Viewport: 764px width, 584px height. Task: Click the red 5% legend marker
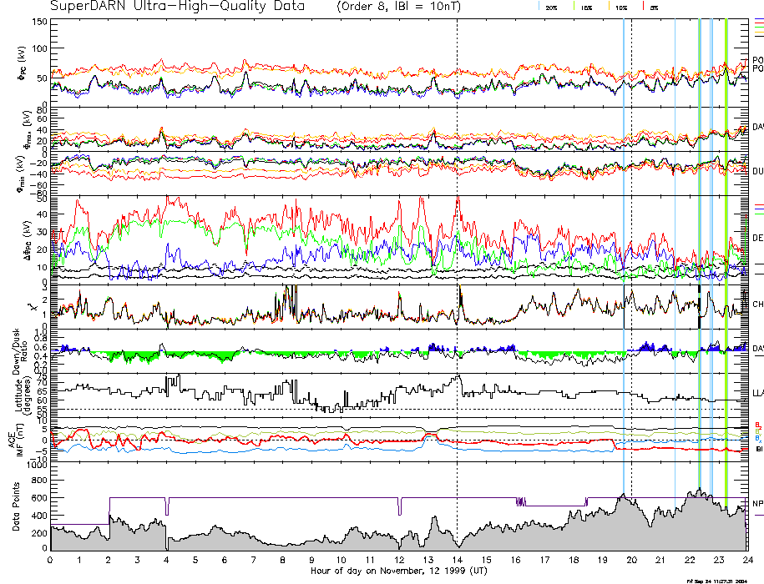[643, 7]
